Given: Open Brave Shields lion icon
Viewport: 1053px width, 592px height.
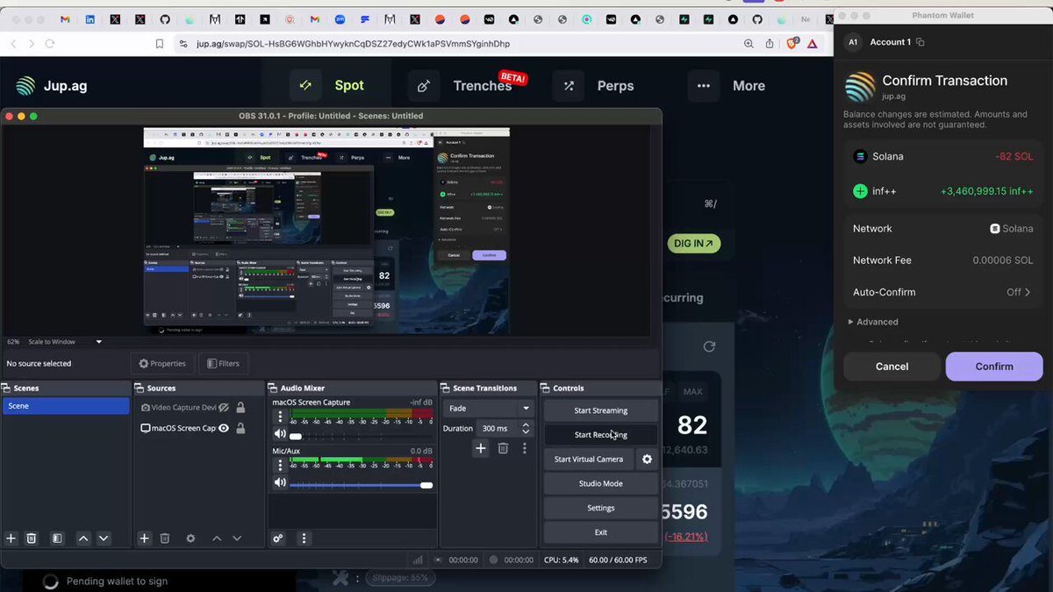Looking at the screenshot, I should click(793, 43).
